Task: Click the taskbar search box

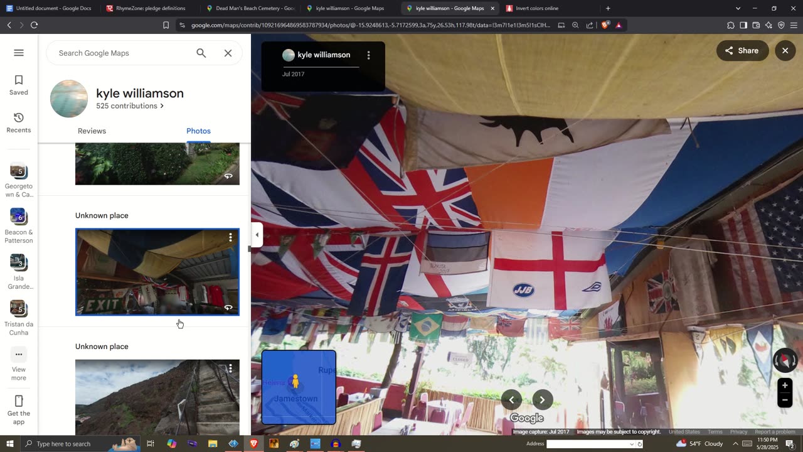Action: click(x=82, y=444)
